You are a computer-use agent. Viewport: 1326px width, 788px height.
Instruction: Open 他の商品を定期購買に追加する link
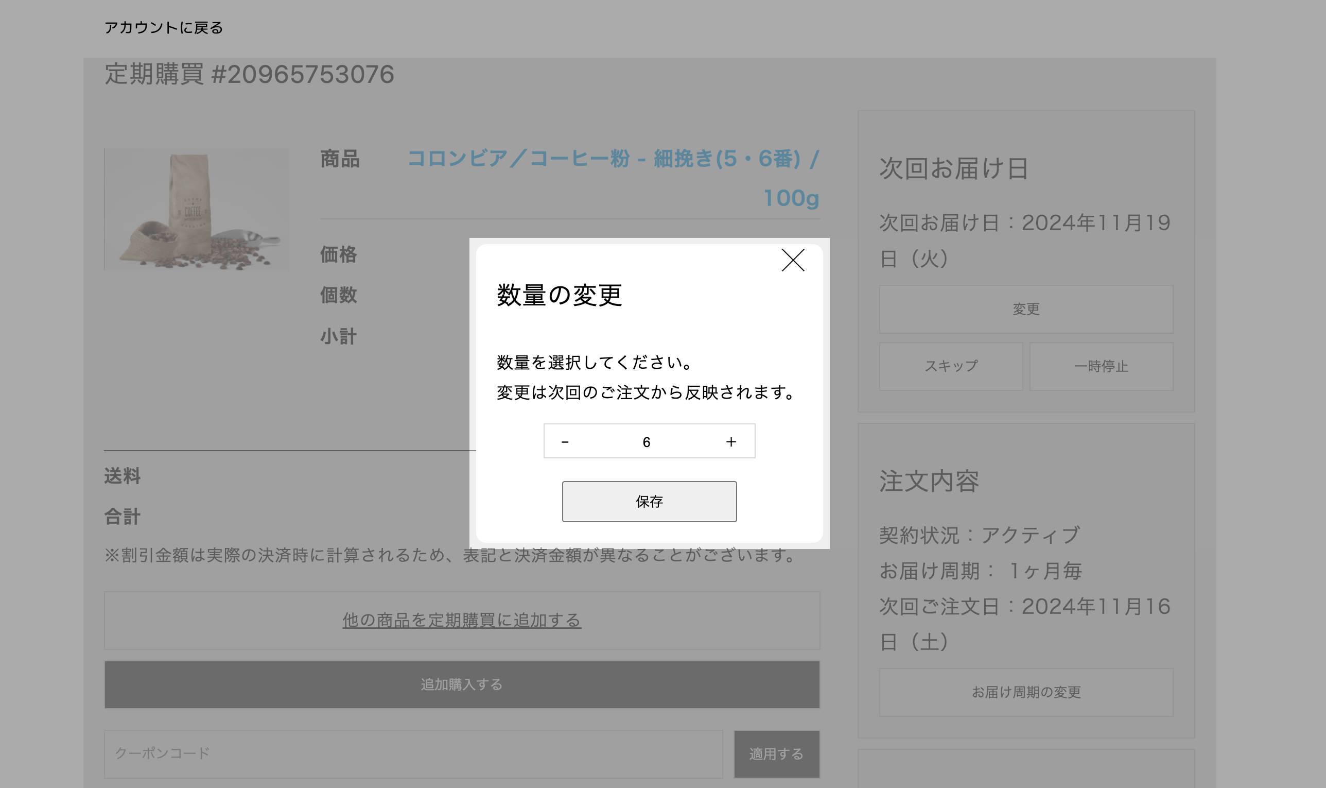pyautogui.click(x=462, y=620)
